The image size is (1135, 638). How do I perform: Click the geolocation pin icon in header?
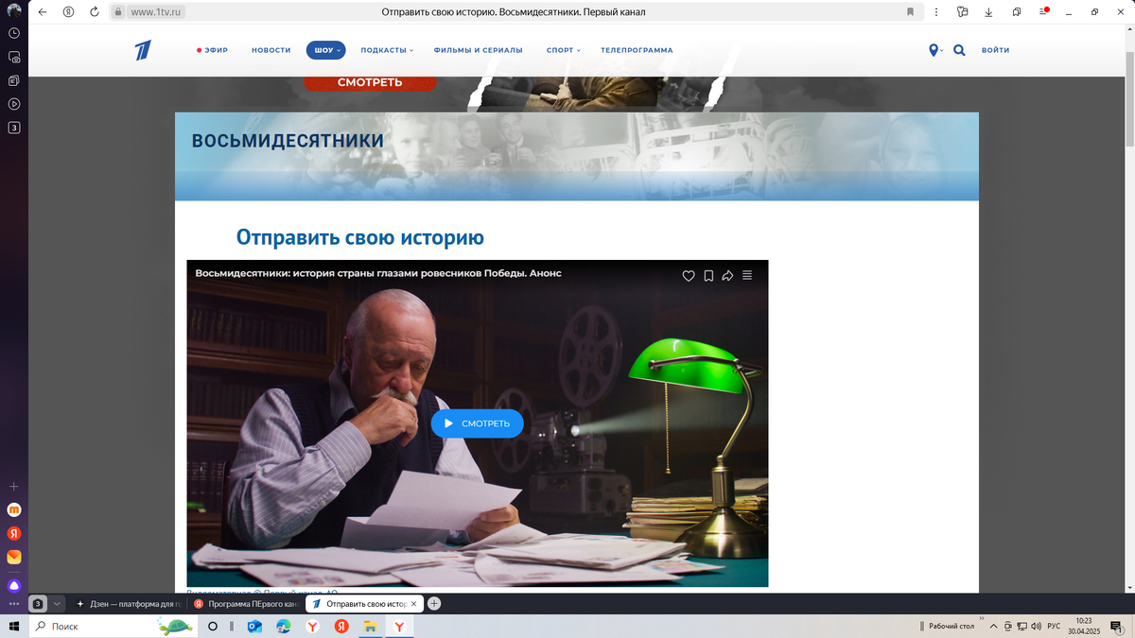click(x=934, y=50)
